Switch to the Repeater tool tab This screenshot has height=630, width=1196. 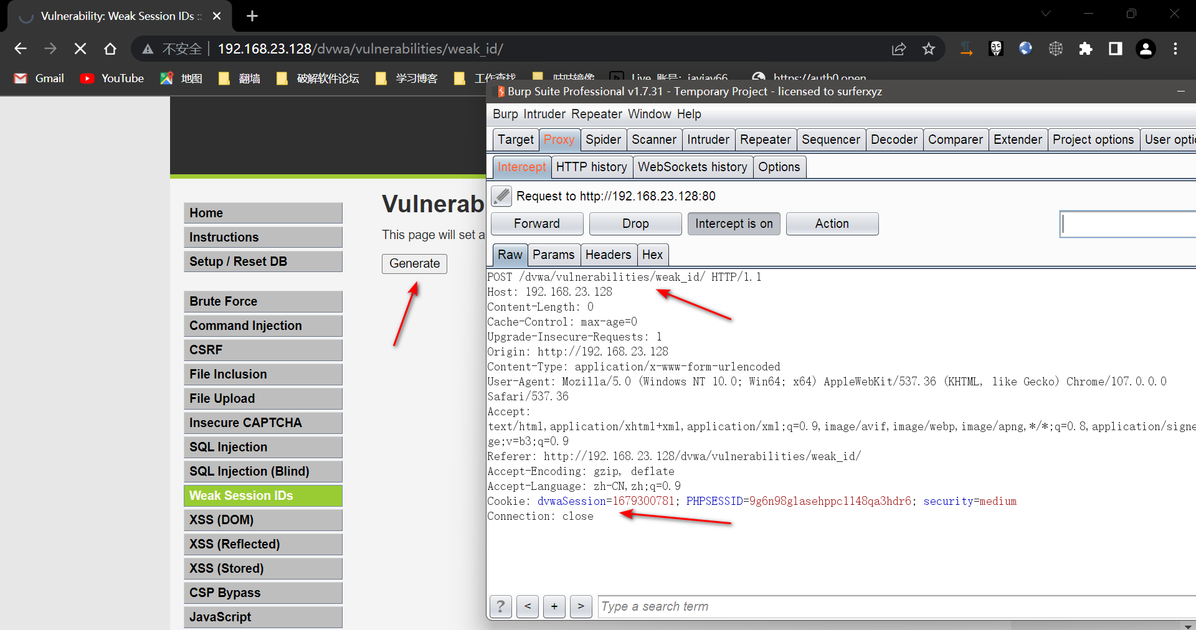tap(765, 139)
